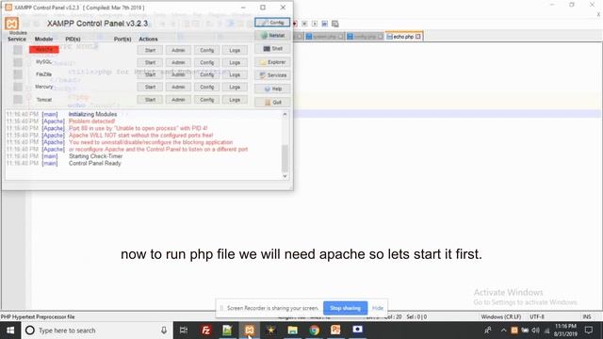
Task: Click the play macro icon in editor toolbar
Action: coord(314,24)
